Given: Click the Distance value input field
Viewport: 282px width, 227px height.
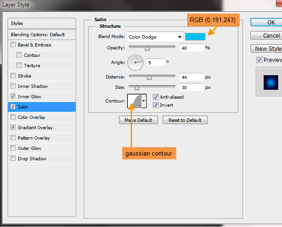Looking at the screenshot, I should coord(191,77).
